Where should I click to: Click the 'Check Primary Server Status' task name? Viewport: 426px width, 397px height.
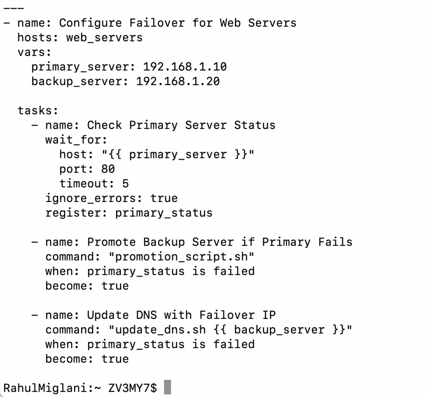pyautogui.click(x=181, y=125)
